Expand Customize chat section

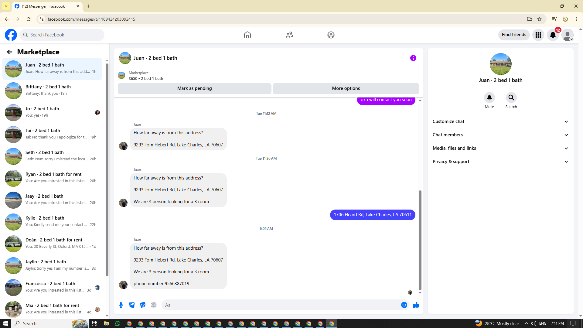pos(500,121)
